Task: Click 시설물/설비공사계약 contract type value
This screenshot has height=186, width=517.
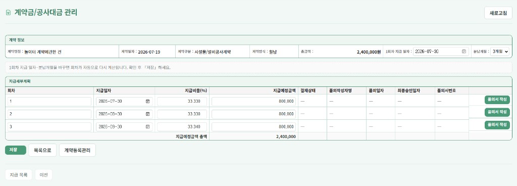Action: pyautogui.click(x=213, y=52)
